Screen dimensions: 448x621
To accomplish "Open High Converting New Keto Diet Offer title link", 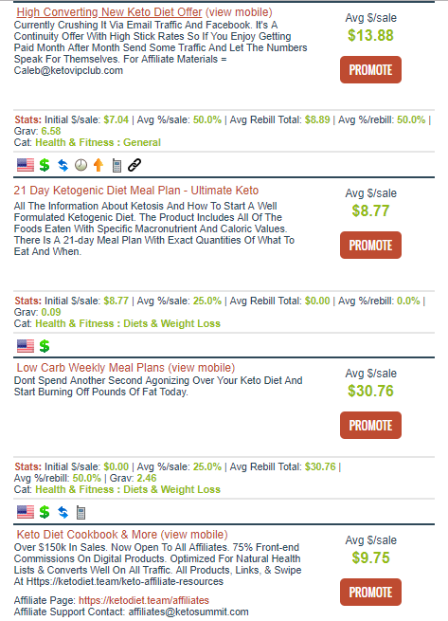I will tap(109, 12).
